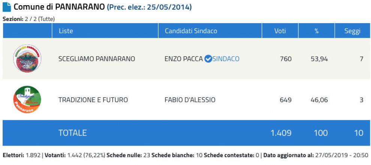Select the SCEGLIAMO PANNARANO list name
The image size is (371, 165).
pyautogui.click(x=97, y=59)
